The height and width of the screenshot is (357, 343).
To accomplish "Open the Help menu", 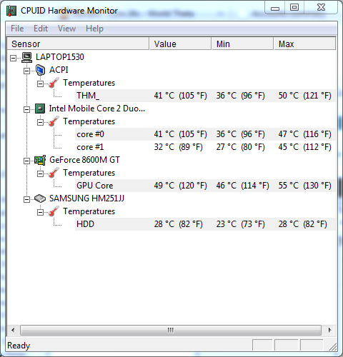I will (94, 29).
